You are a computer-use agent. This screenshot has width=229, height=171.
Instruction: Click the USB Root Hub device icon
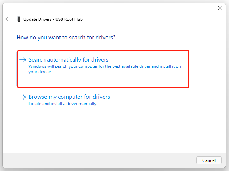(x=18, y=19)
